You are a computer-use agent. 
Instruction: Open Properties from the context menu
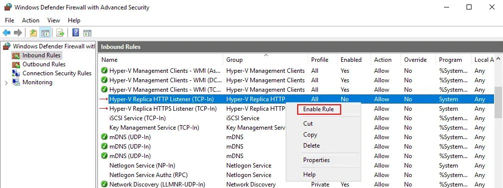[x=316, y=160]
